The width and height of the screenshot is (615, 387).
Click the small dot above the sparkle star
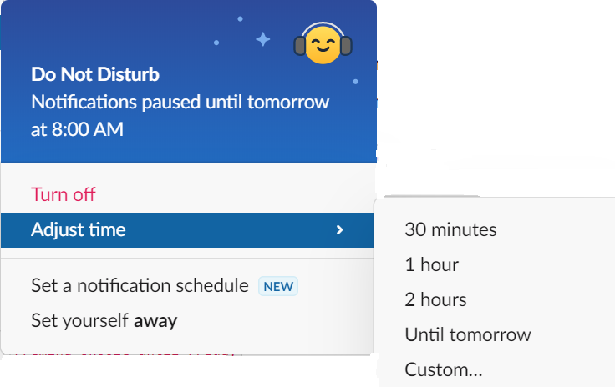(240, 19)
